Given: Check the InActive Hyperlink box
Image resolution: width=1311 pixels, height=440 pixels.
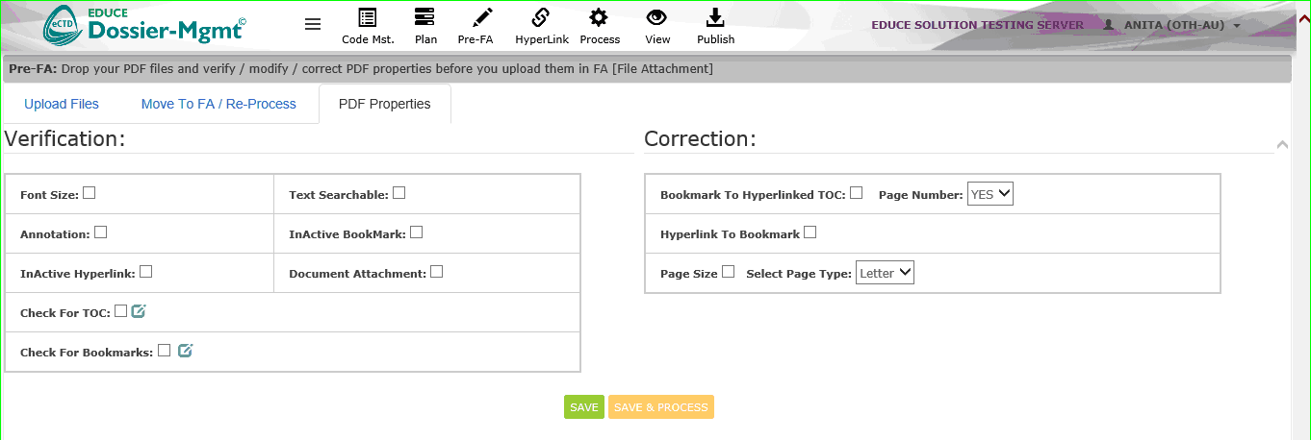Looking at the screenshot, I should point(145,272).
